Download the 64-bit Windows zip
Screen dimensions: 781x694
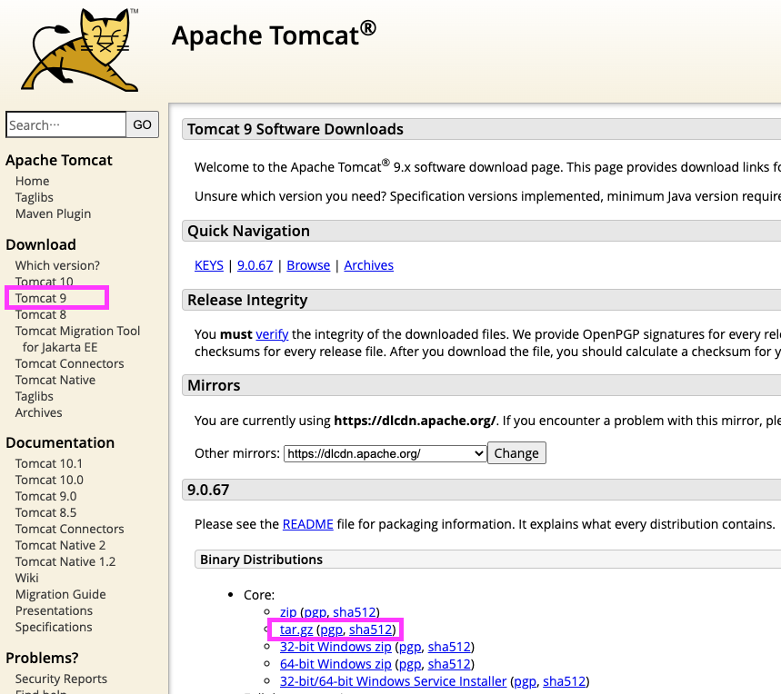(x=335, y=664)
